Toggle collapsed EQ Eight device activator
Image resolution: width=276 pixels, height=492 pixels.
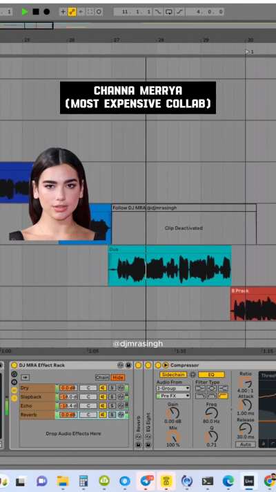pyautogui.click(x=148, y=365)
